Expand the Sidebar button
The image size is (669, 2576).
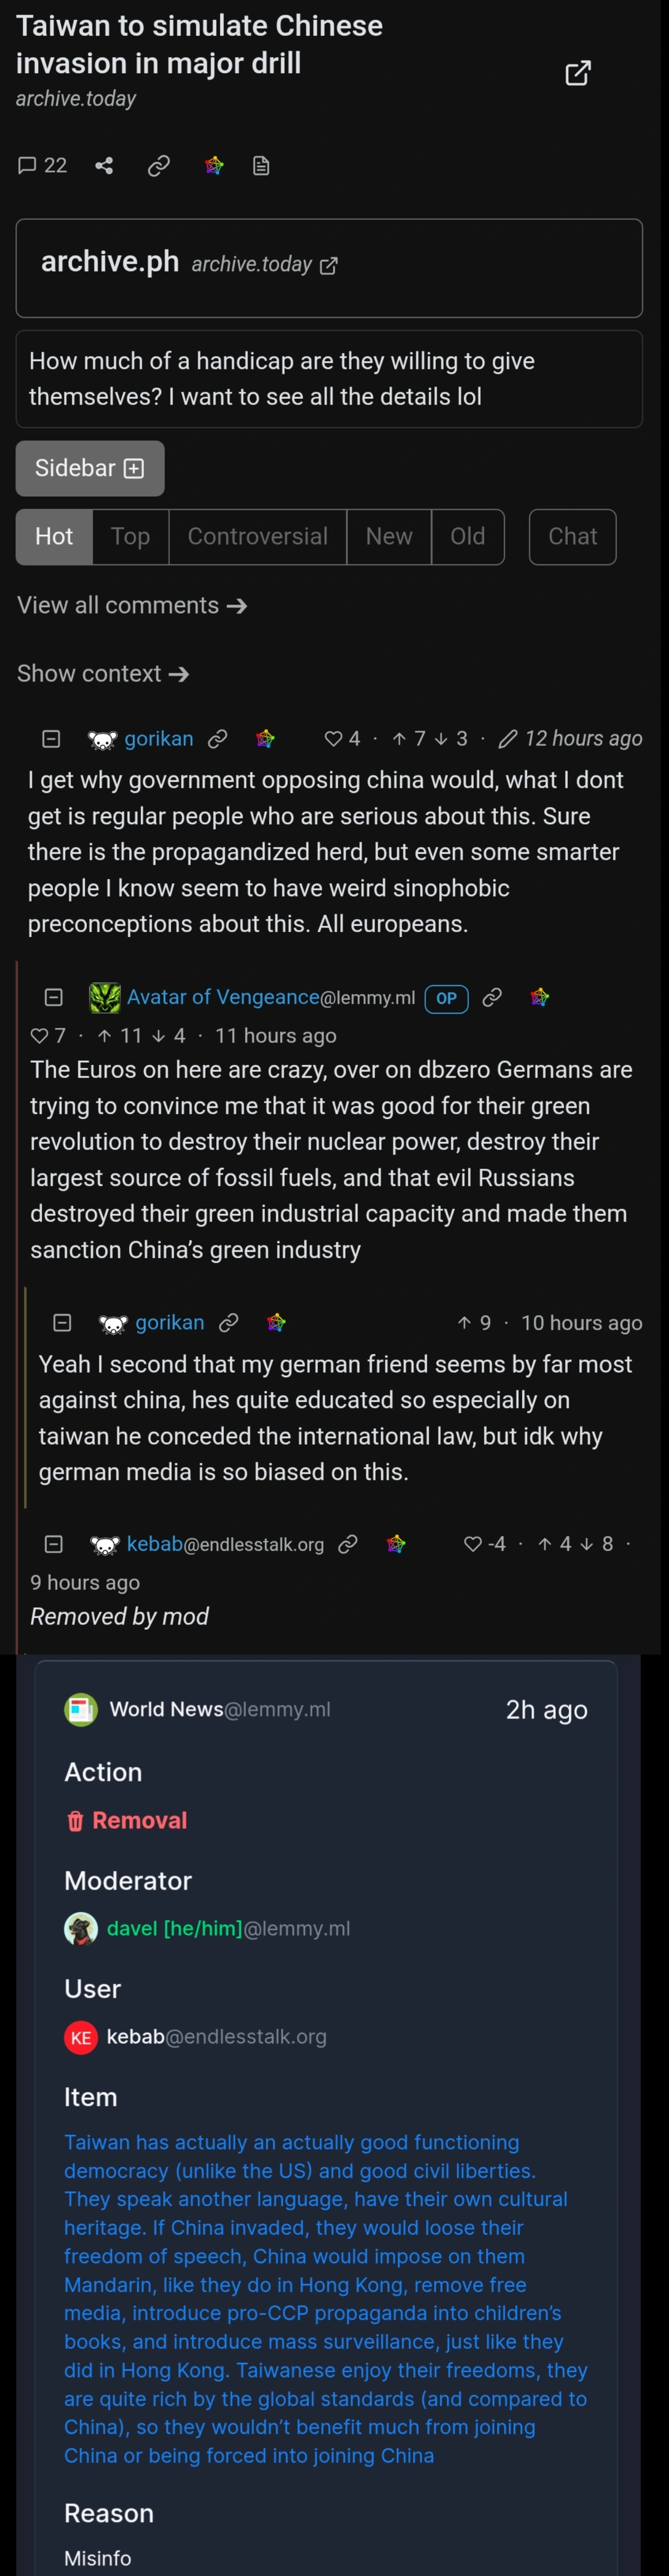click(x=90, y=468)
